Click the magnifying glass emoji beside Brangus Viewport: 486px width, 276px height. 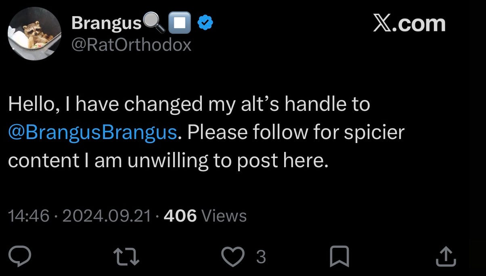point(154,25)
